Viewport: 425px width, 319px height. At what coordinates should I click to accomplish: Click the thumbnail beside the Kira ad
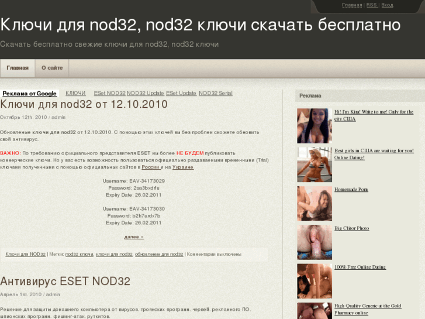click(315, 126)
